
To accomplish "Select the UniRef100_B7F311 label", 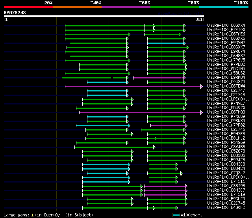I will click(x=226, y=182).
